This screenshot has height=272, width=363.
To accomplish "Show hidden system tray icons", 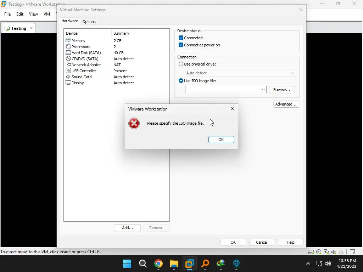I will pyautogui.click(x=308, y=263).
